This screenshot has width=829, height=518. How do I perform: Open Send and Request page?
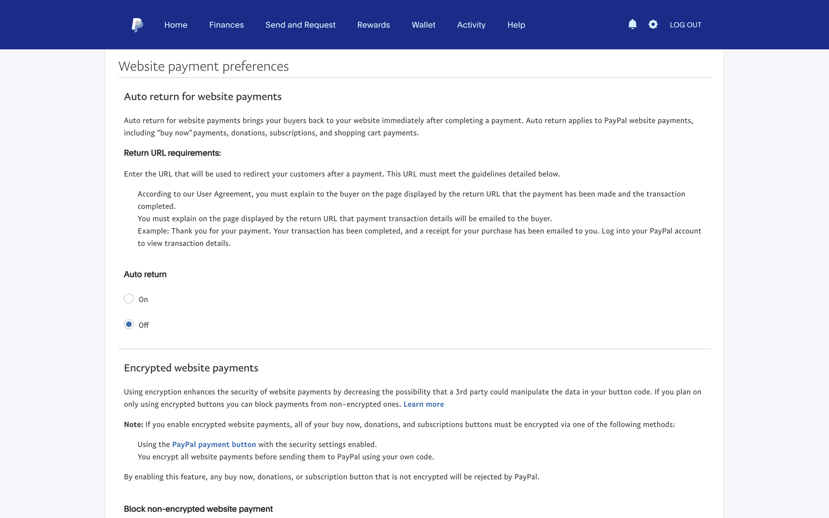301,25
